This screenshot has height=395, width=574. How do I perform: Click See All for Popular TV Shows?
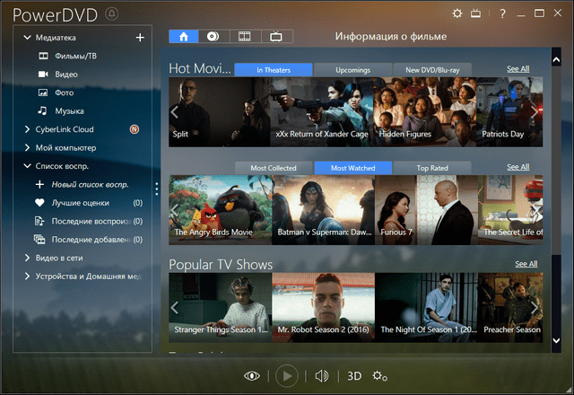click(x=526, y=264)
